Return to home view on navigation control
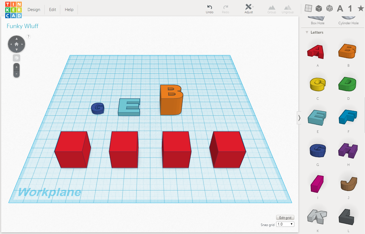The width and height of the screenshot is (365, 234). (x=16, y=44)
